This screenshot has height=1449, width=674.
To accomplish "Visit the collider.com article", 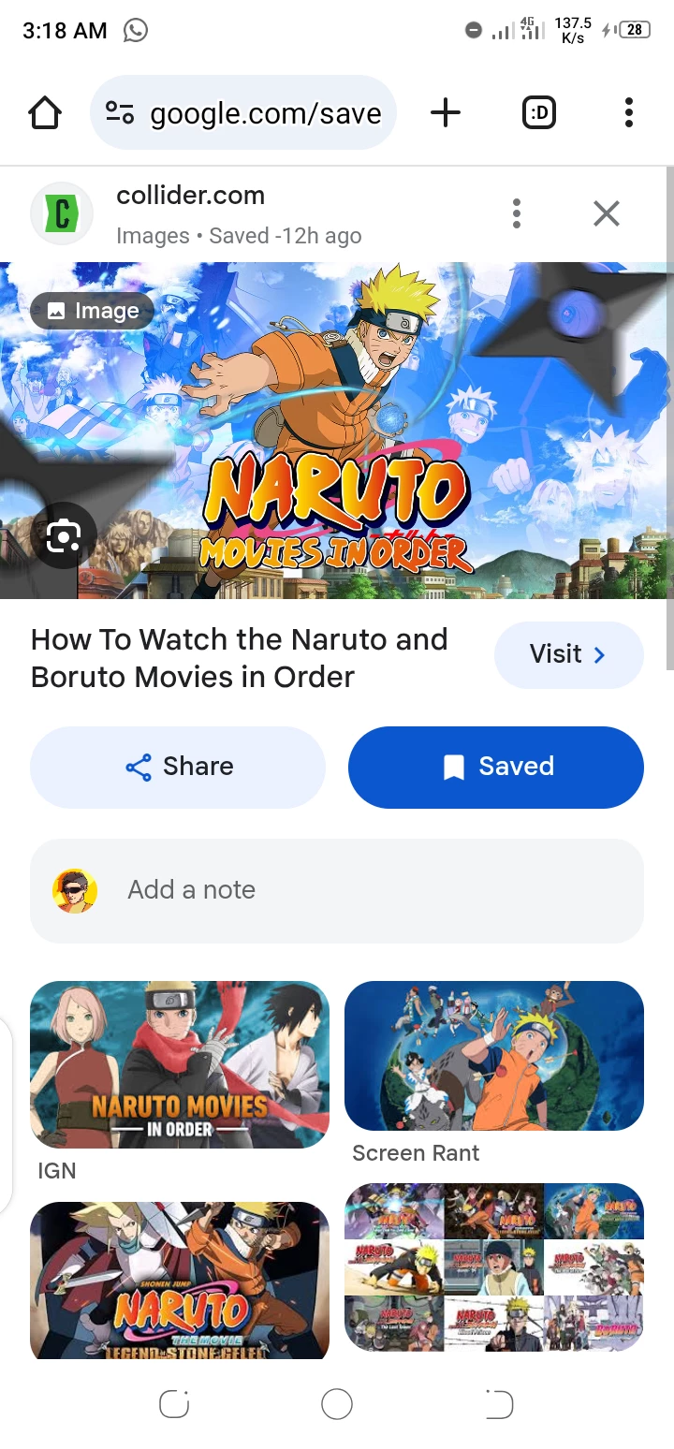I will 568,654.
